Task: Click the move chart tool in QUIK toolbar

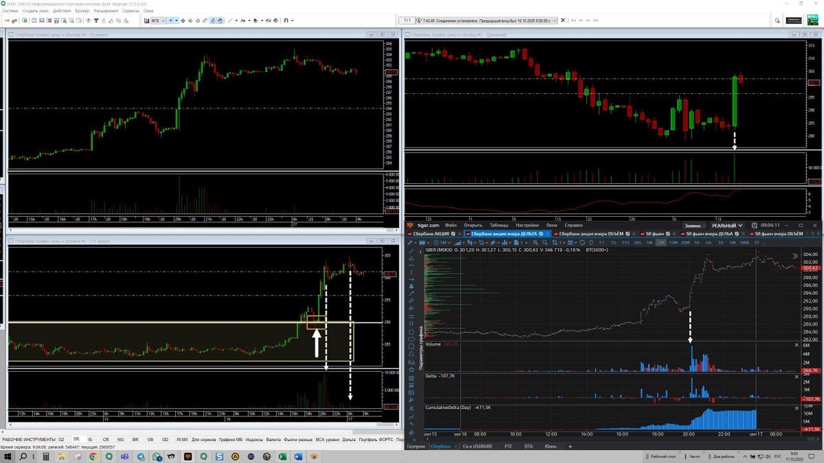Action: pos(183,21)
